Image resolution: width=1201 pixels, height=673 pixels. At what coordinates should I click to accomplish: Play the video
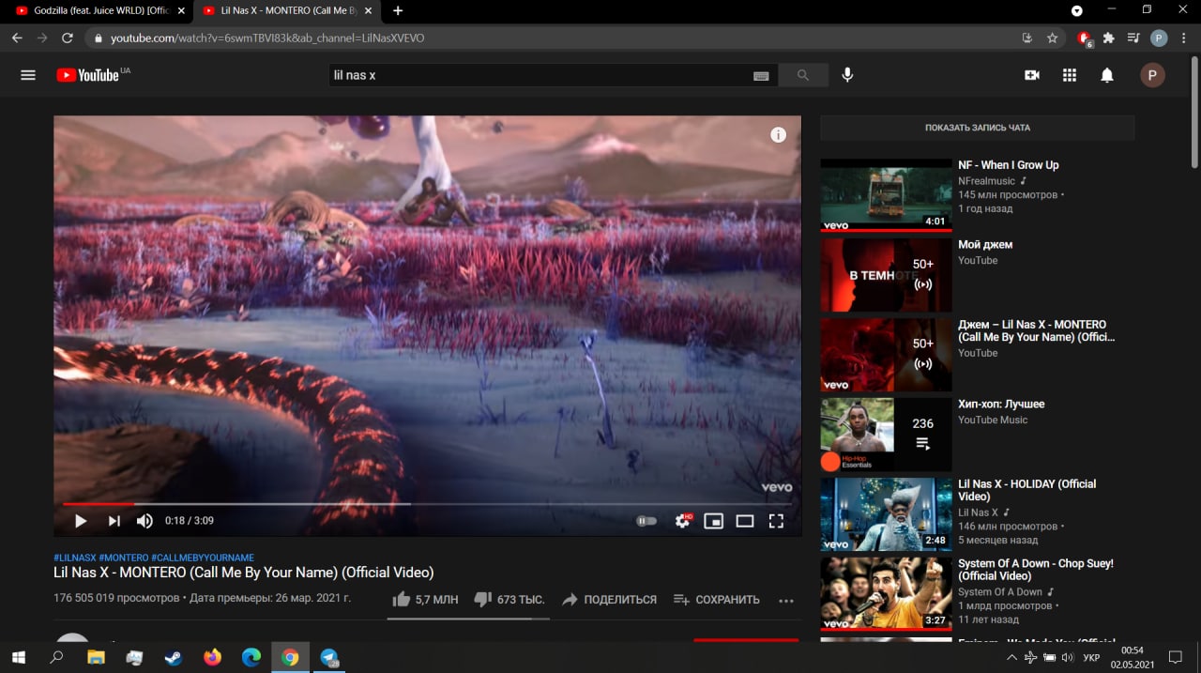point(81,520)
